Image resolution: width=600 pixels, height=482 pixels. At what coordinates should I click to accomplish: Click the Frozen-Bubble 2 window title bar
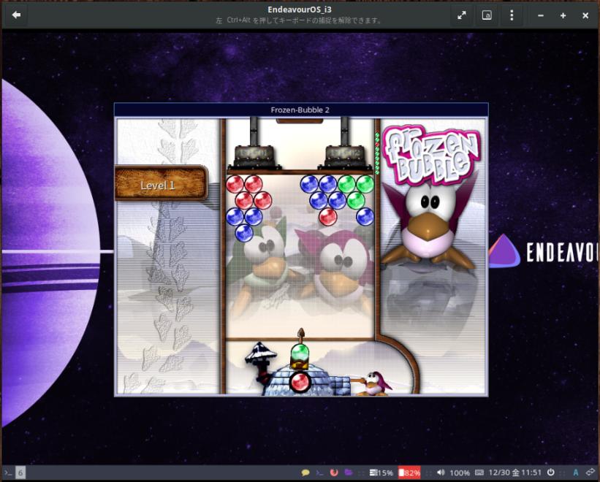(x=301, y=110)
